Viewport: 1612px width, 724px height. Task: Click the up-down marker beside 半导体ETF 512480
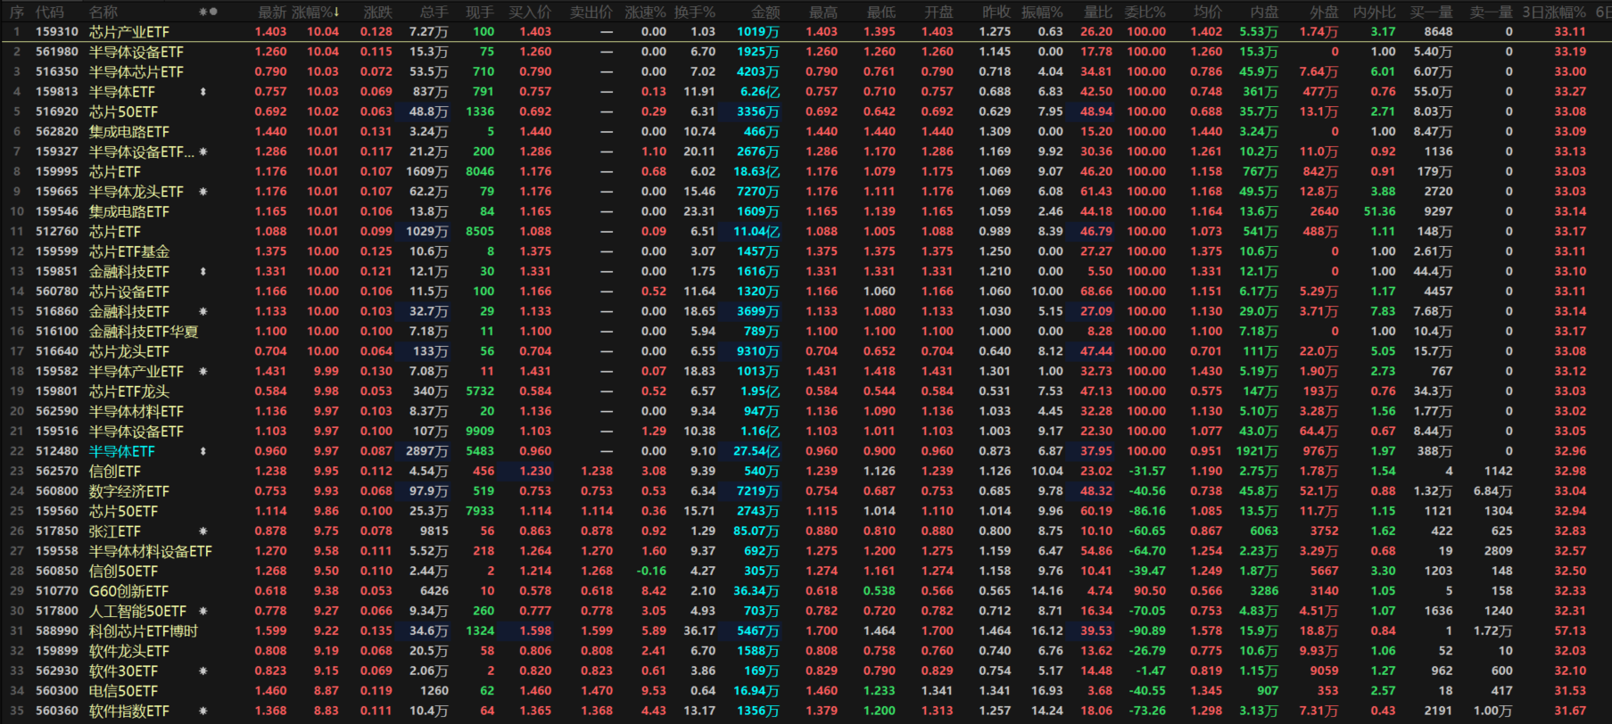[203, 451]
